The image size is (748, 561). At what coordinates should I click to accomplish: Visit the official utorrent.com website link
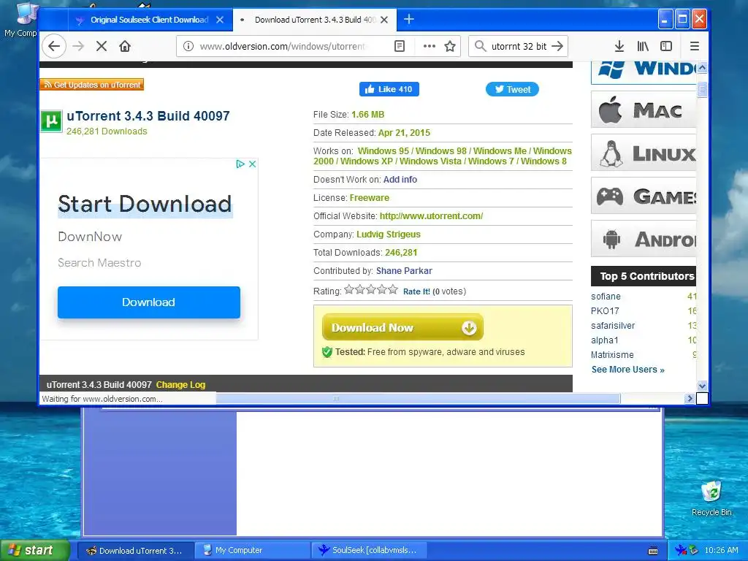point(431,216)
